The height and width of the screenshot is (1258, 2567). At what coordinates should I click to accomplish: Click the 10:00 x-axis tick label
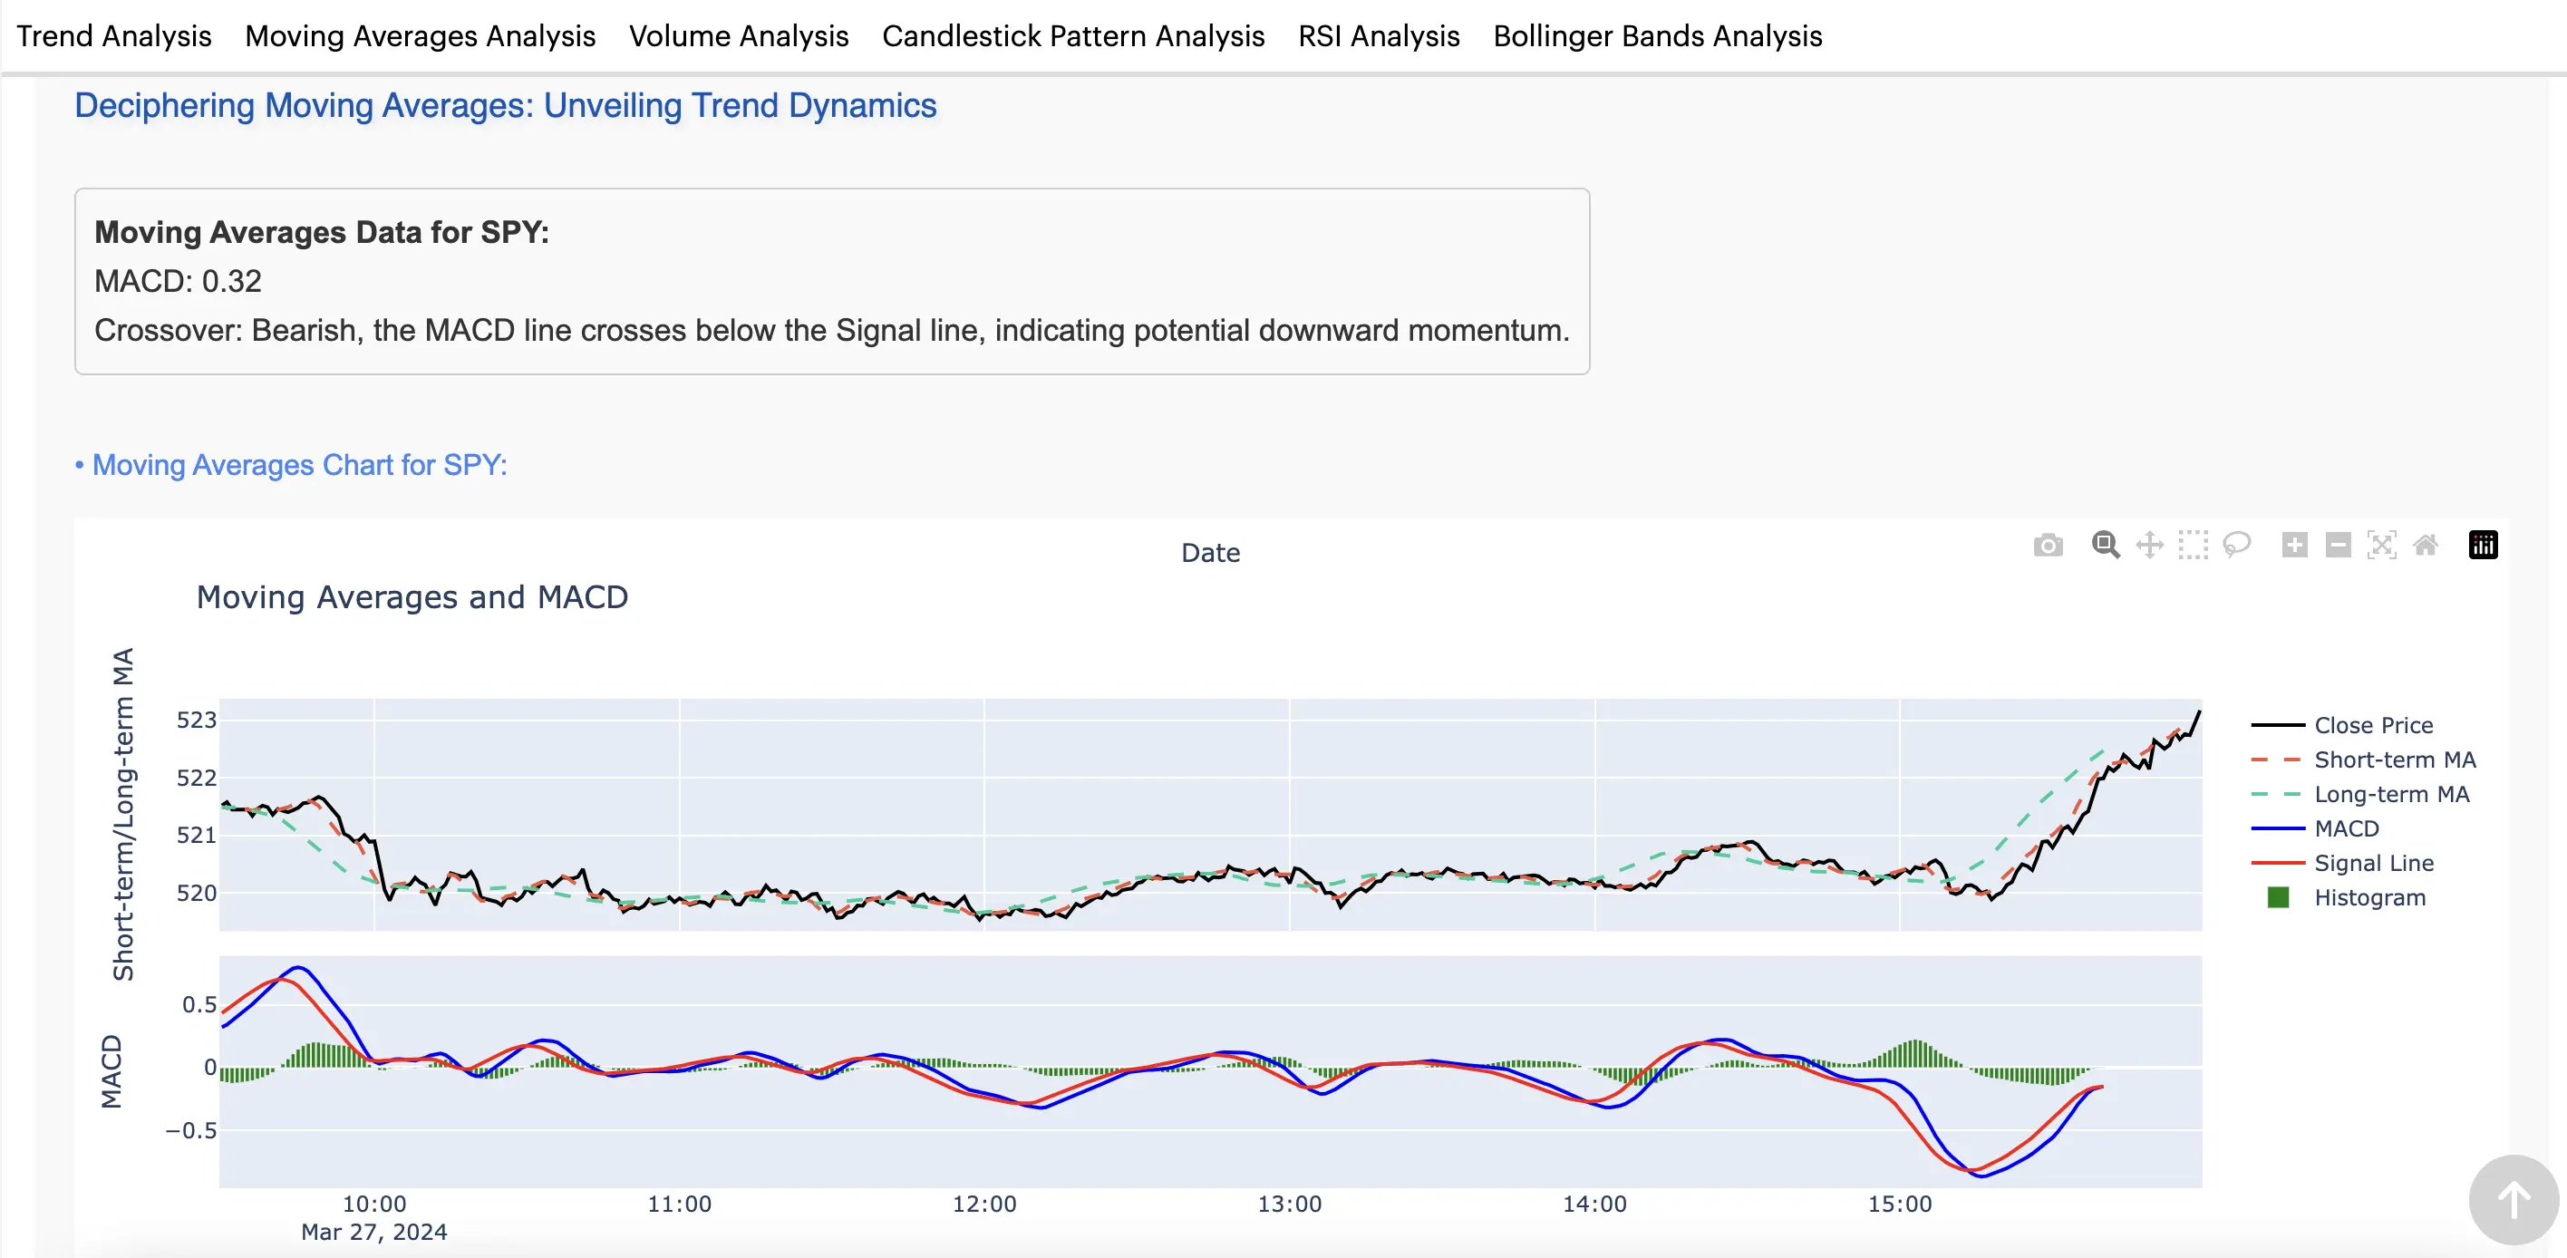pos(374,1204)
